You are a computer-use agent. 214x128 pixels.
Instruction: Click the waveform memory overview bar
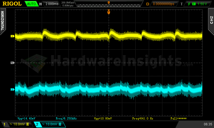click(109, 5)
